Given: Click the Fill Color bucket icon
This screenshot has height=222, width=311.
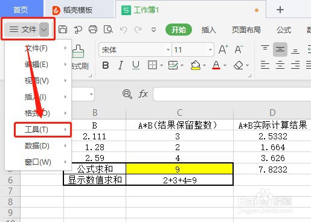Looking at the screenshot, I should pos(196,65).
